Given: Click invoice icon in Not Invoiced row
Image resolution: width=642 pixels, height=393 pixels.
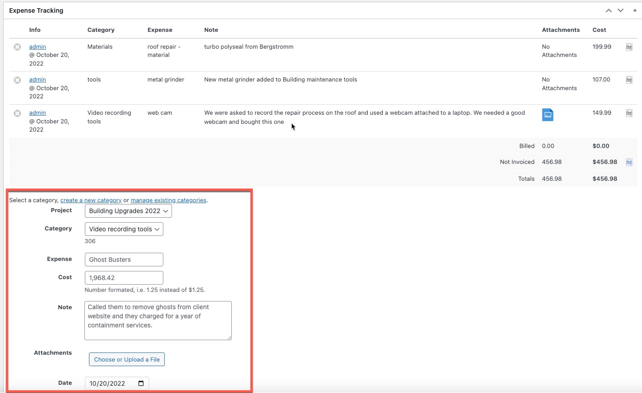Looking at the screenshot, I should pyautogui.click(x=629, y=162).
